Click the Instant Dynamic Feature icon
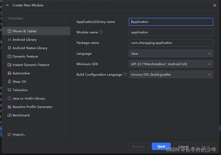This screenshot has width=221, height=155. pyautogui.click(x=9, y=65)
